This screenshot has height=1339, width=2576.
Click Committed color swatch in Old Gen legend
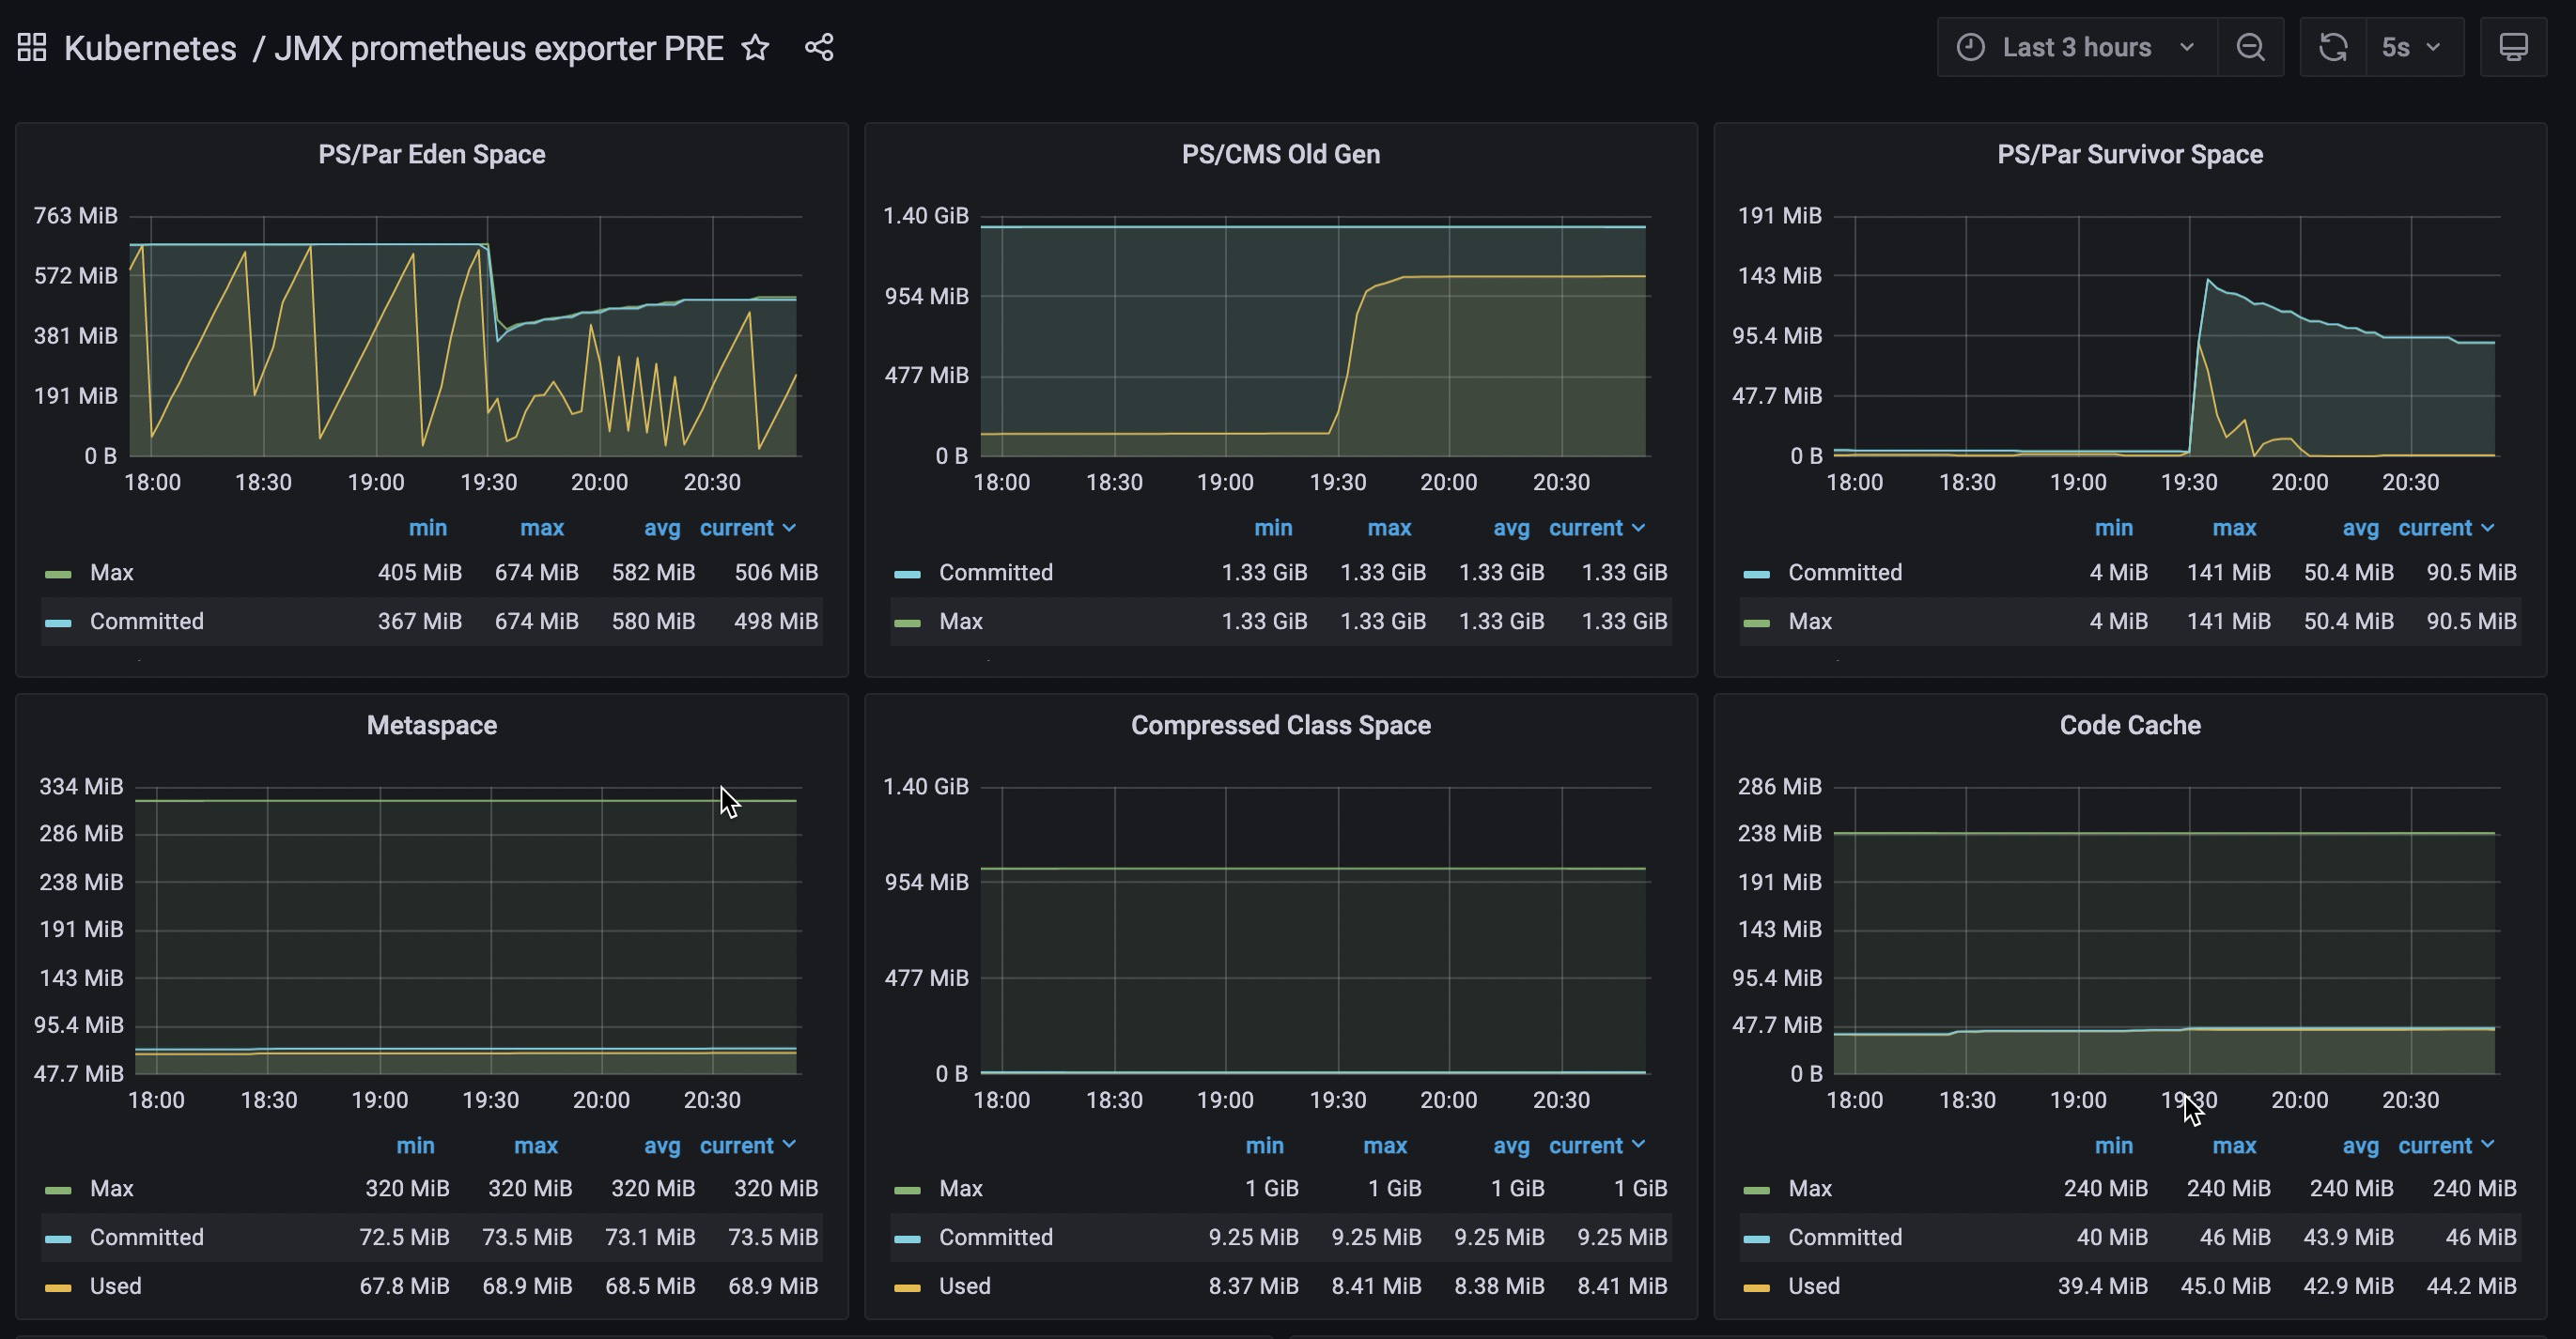coord(907,574)
